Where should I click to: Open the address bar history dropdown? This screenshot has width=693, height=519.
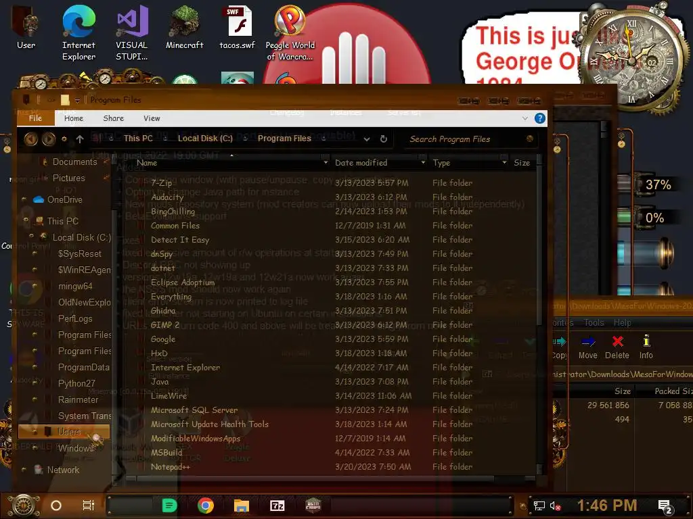coord(367,139)
